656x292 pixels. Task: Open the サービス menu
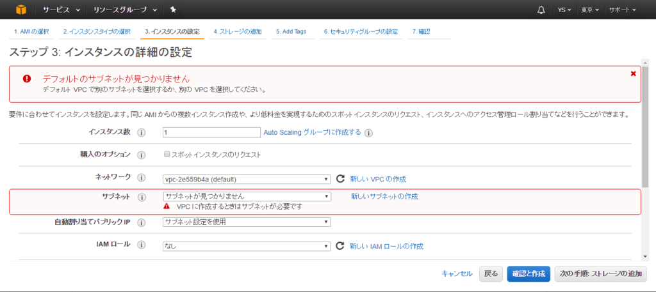[x=62, y=10]
